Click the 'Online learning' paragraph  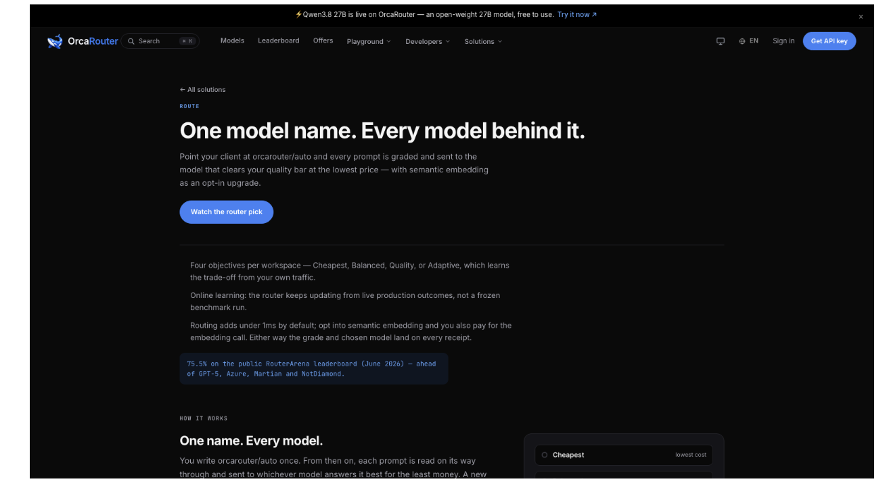point(345,301)
